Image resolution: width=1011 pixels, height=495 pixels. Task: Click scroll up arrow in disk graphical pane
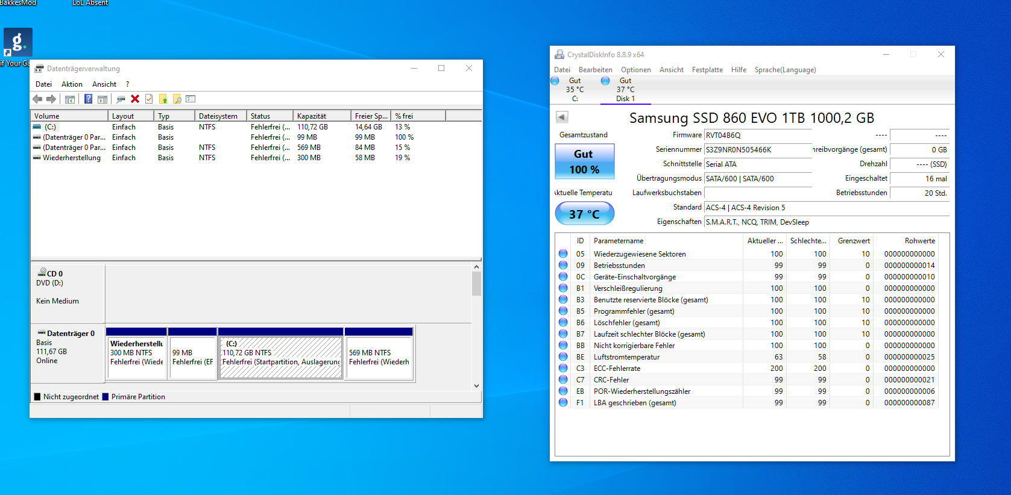point(476,267)
